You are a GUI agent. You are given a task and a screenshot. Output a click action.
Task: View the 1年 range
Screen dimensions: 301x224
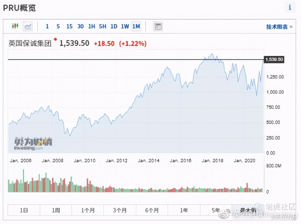coord(184,210)
